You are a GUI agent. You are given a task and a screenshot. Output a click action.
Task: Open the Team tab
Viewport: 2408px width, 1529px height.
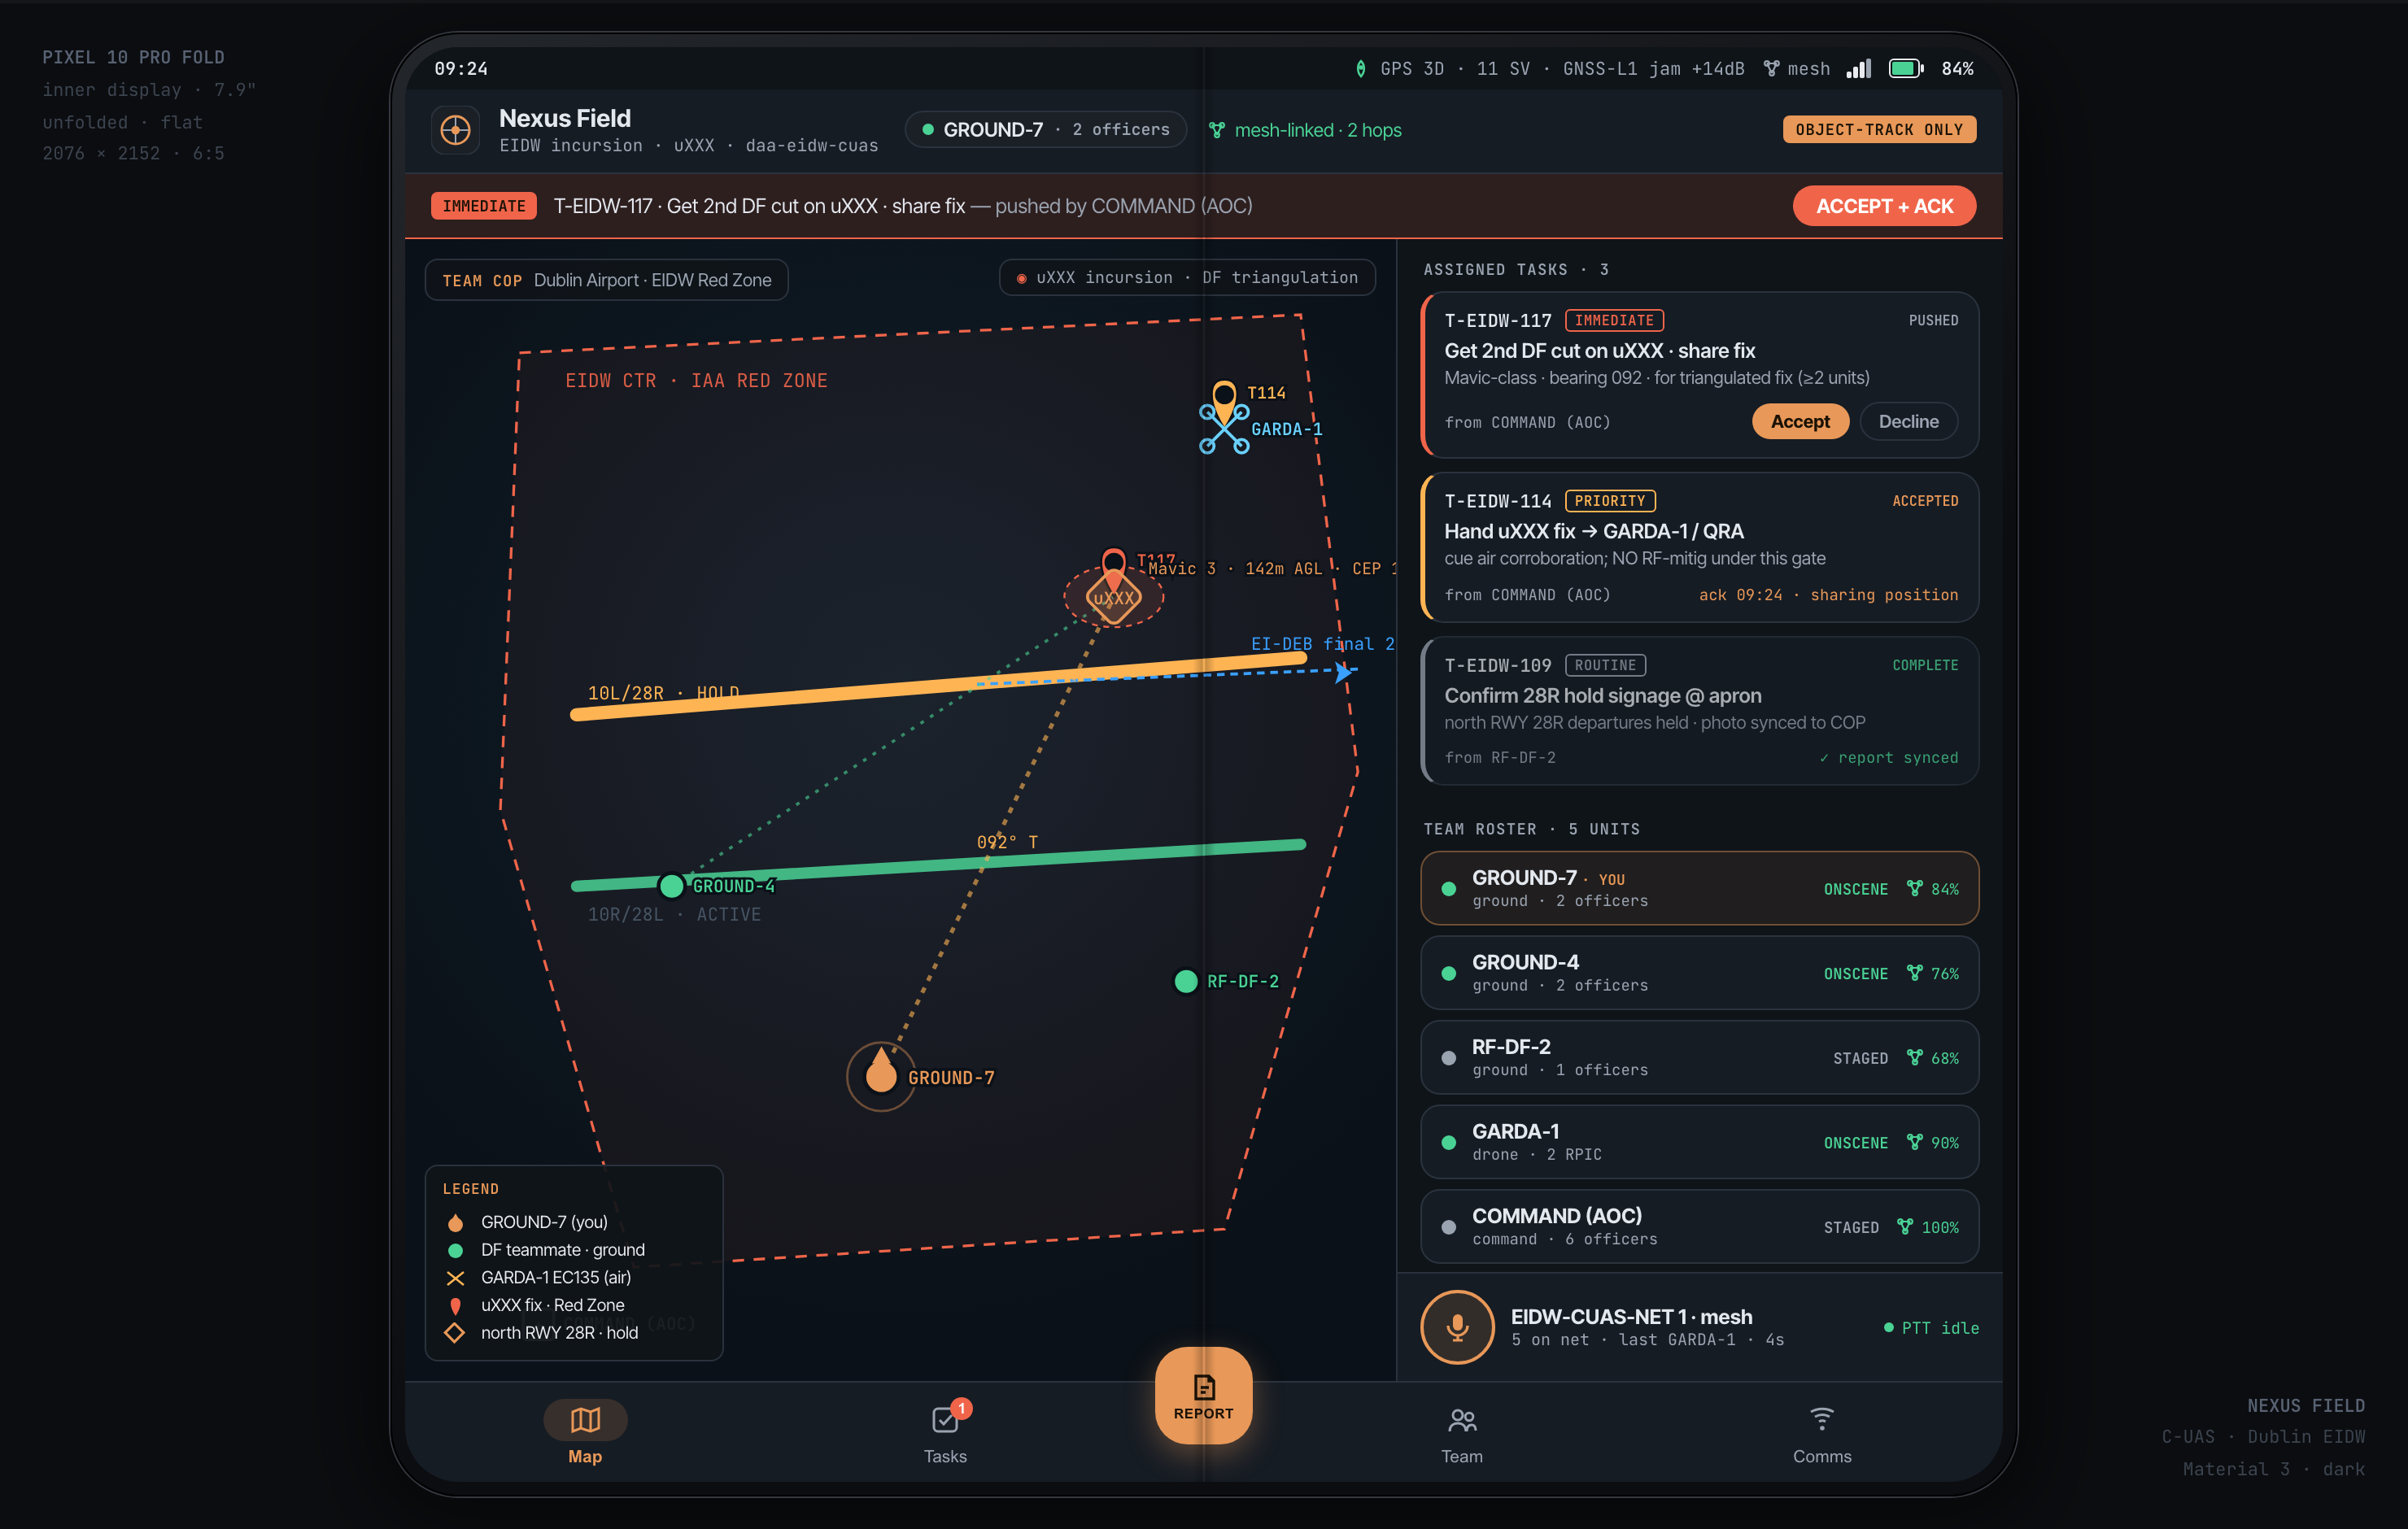tap(1462, 1432)
